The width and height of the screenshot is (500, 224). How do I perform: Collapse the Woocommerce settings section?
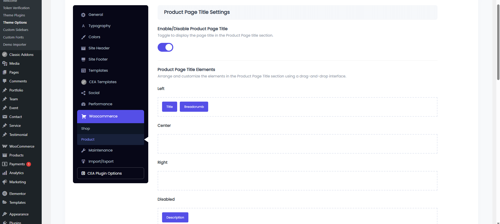103,116
